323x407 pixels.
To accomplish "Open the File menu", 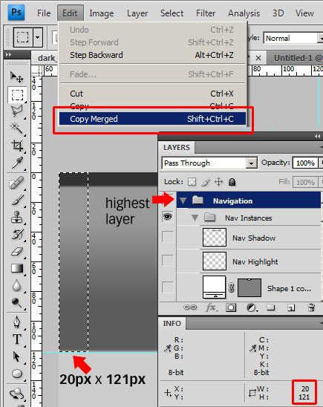I will 44,13.
